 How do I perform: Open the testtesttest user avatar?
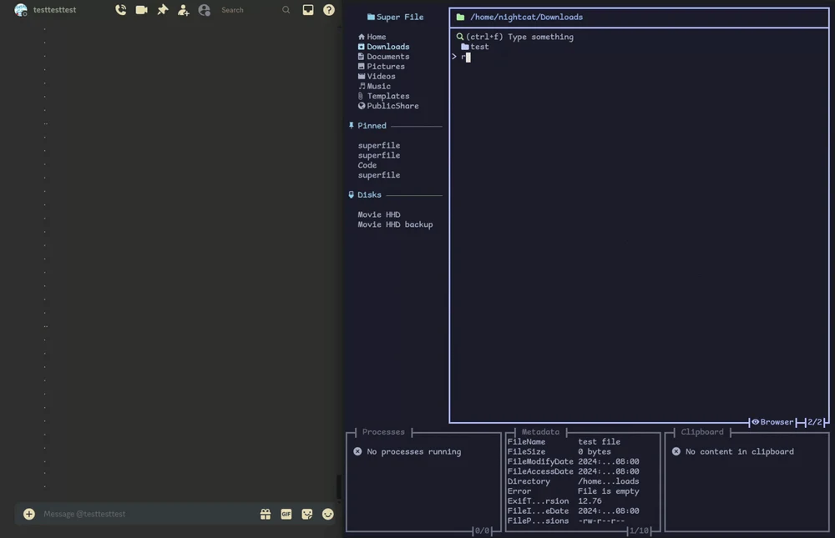(x=21, y=9)
